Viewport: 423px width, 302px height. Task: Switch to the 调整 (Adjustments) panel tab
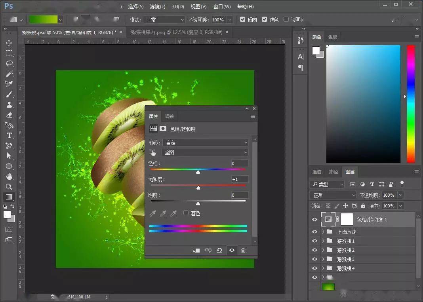pyautogui.click(x=170, y=116)
